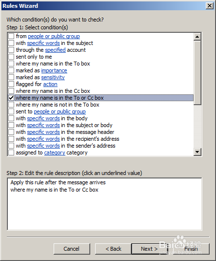Click the scrollbar up arrow in conditions list
Image resolution: width=216 pixels, height=261 pixels.
(197, 37)
